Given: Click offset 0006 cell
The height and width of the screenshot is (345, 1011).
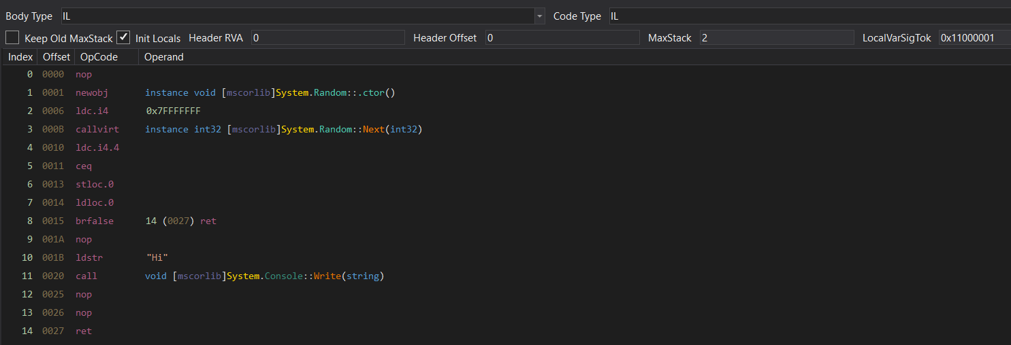Looking at the screenshot, I should click(x=53, y=111).
